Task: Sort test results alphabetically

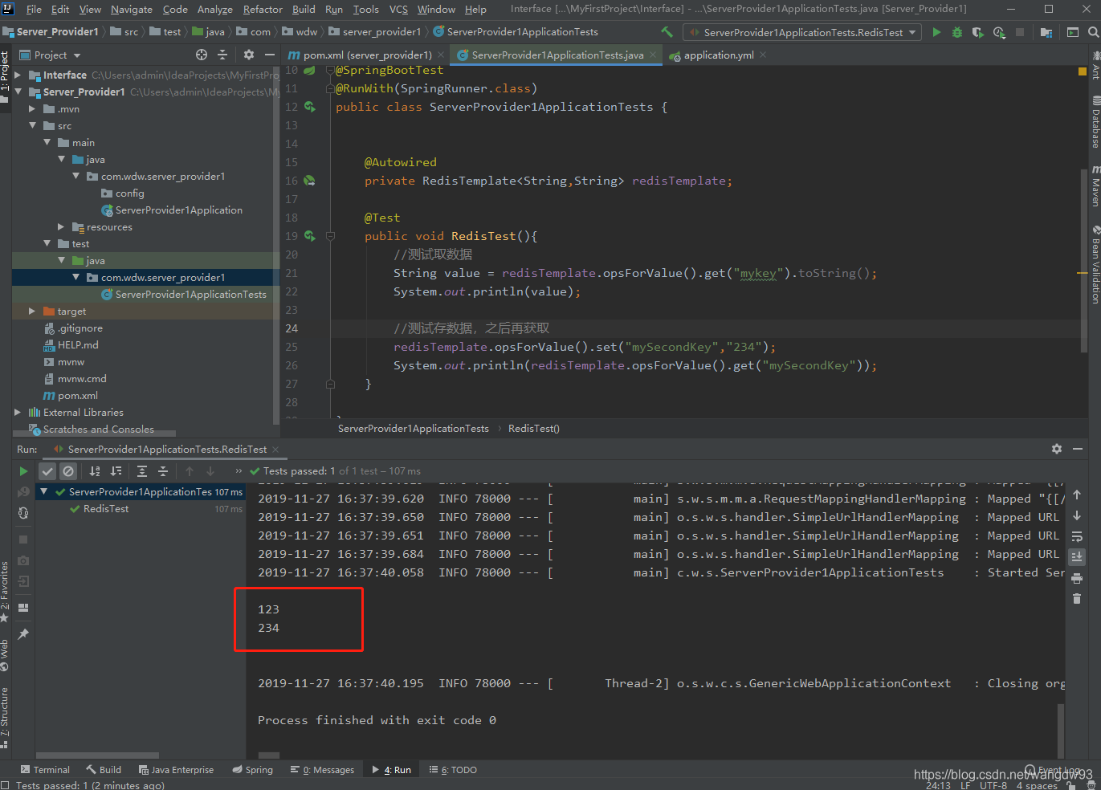Action: (x=95, y=471)
